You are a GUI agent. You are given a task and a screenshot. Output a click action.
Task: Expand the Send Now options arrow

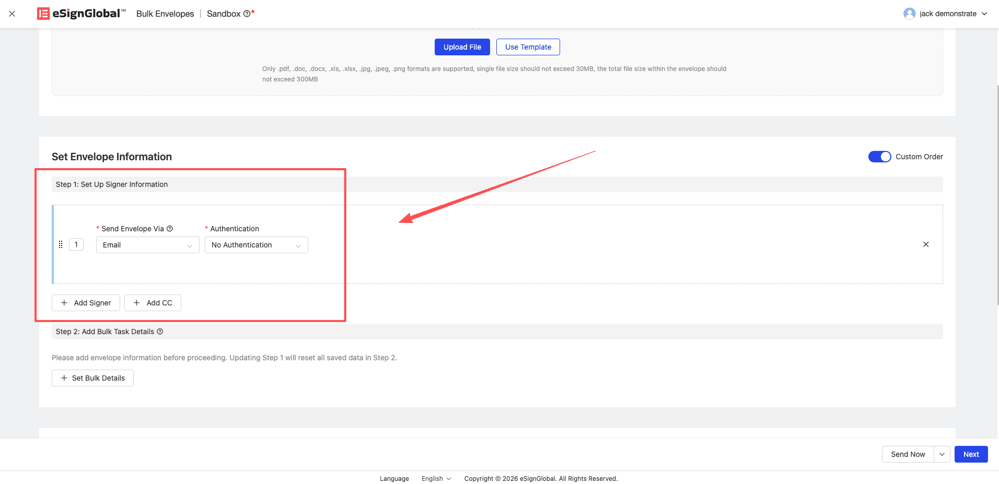pyautogui.click(x=942, y=454)
